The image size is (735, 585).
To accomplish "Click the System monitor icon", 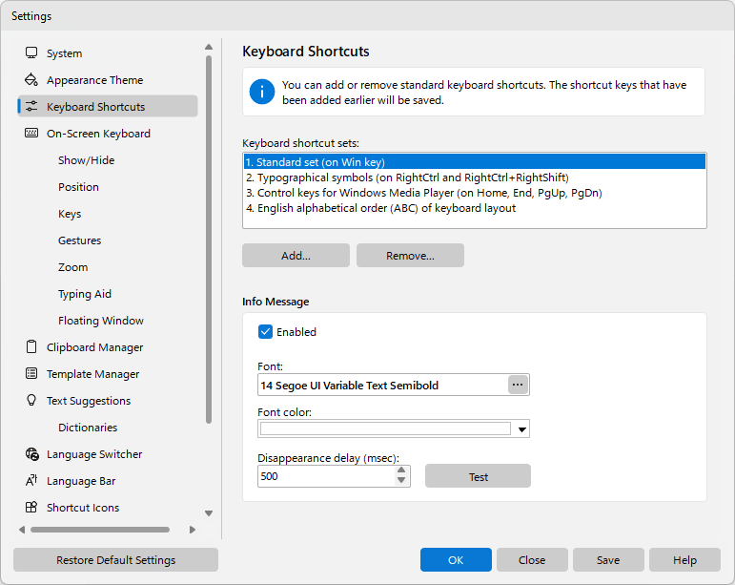I will (x=31, y=53).
